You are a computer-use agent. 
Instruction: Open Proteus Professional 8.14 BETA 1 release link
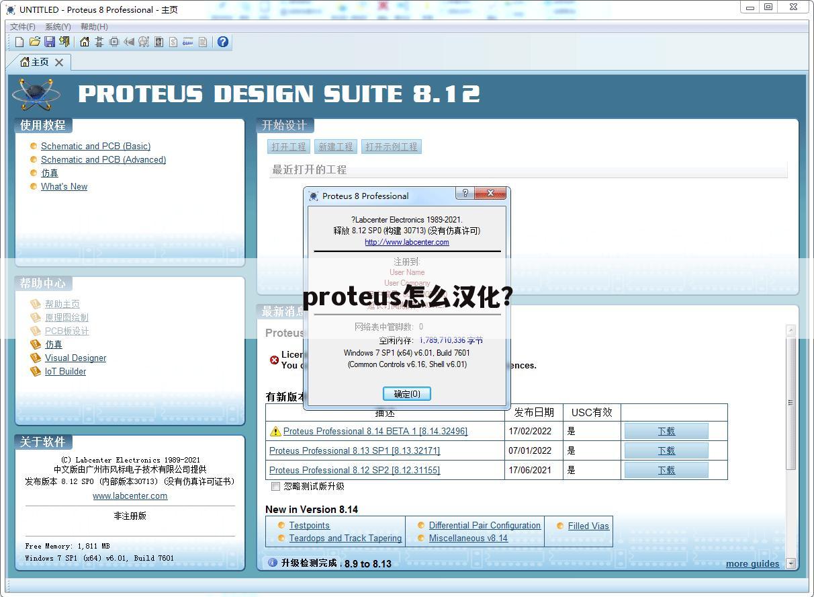pos(375,431)
